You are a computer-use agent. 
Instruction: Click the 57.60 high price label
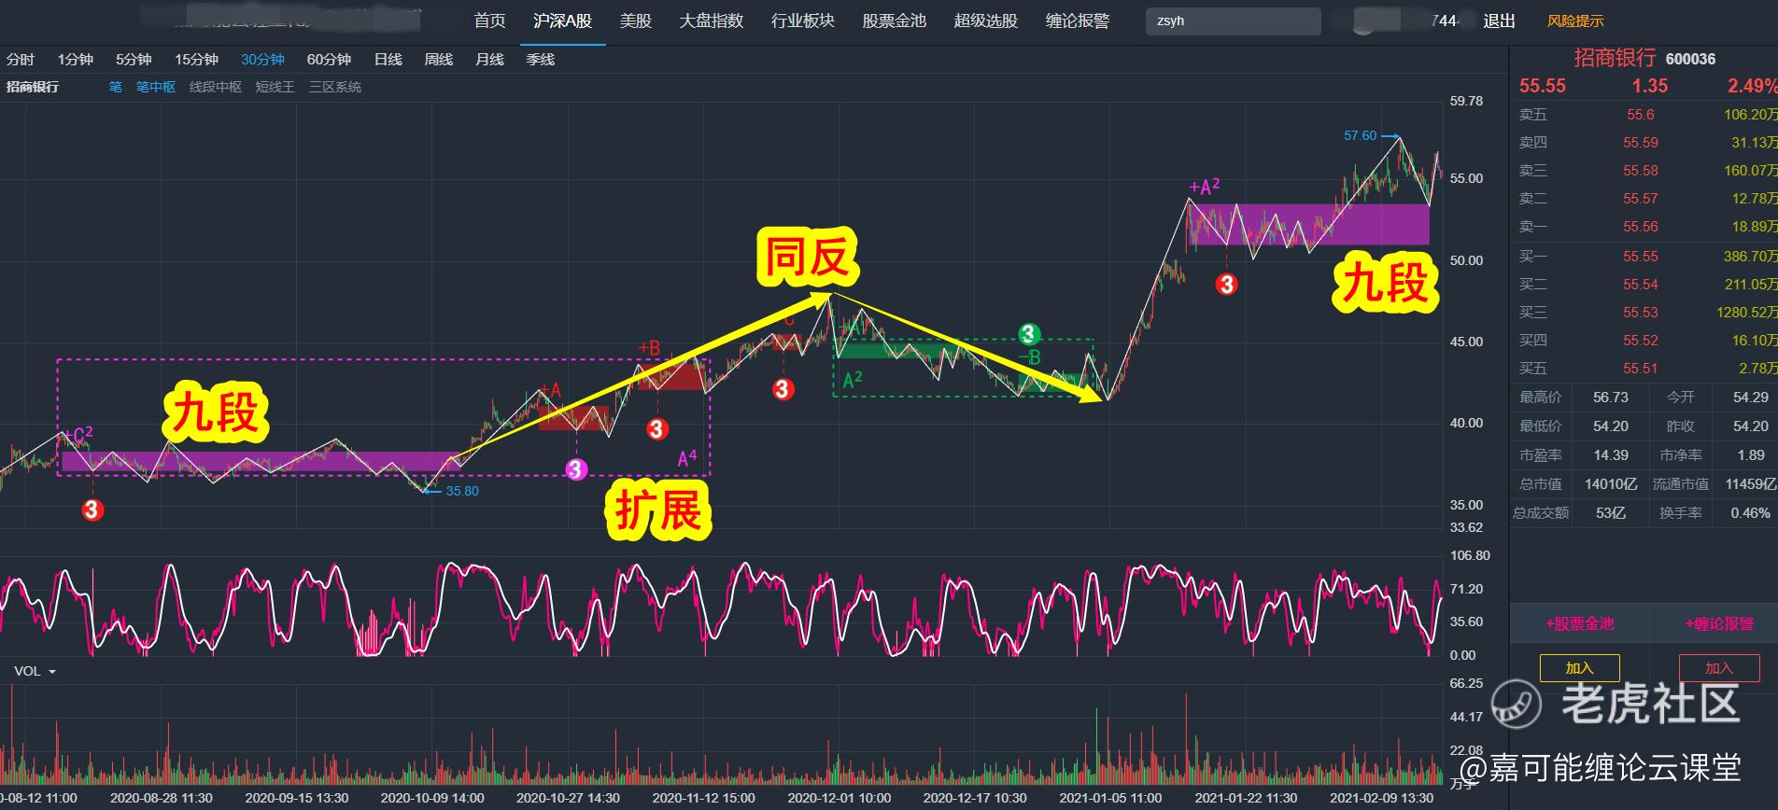click(x=1360, y=135)
